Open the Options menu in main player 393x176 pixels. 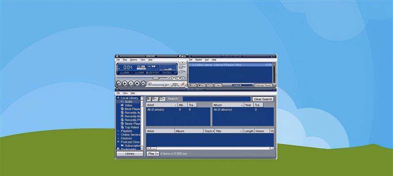(x=134, y=60)
